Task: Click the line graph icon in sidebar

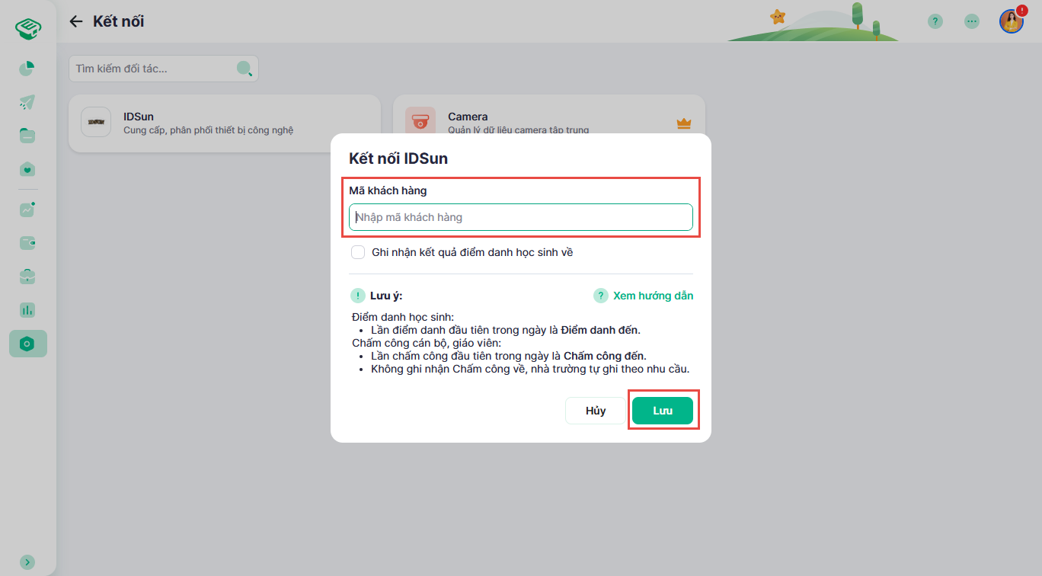Action: [27, 210]
